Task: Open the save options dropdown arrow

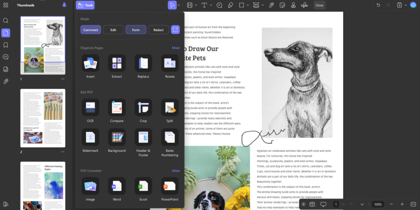Action: coord(406,5)
